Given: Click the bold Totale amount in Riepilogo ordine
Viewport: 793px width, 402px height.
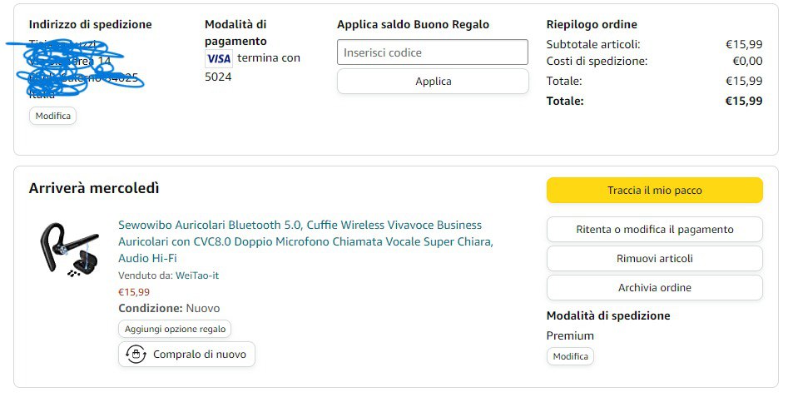Looking at the screenshot, I should click(743, 101).
